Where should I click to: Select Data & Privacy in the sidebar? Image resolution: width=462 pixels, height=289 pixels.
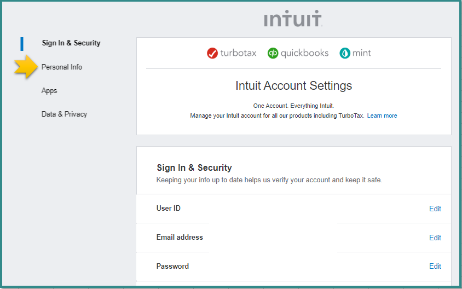(64, 114)
